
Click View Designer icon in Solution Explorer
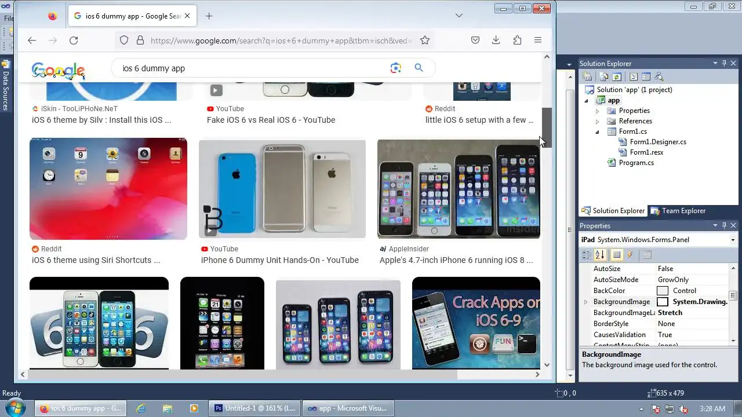tap(646, 76)
